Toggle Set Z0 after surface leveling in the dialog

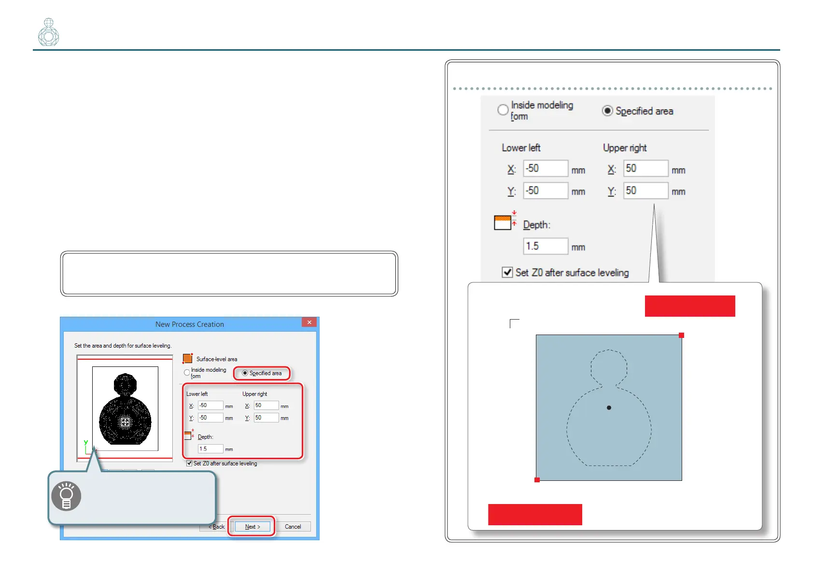pyautogui.click(x=189, y=463)
